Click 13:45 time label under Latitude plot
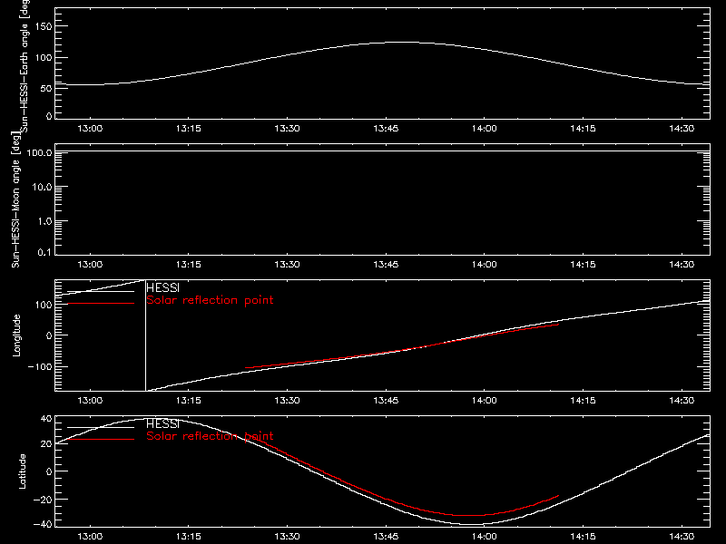The image size is (726, 544). click(386, 537)
